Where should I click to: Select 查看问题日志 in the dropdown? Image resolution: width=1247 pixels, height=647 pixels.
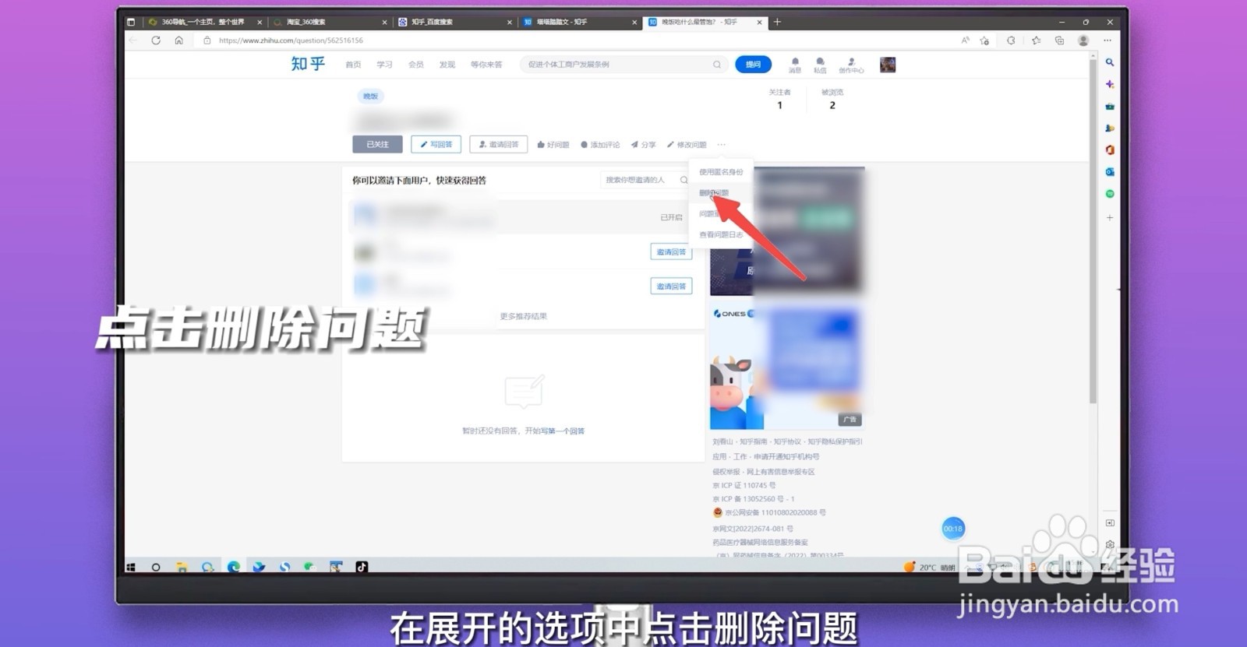coord(721,234)
